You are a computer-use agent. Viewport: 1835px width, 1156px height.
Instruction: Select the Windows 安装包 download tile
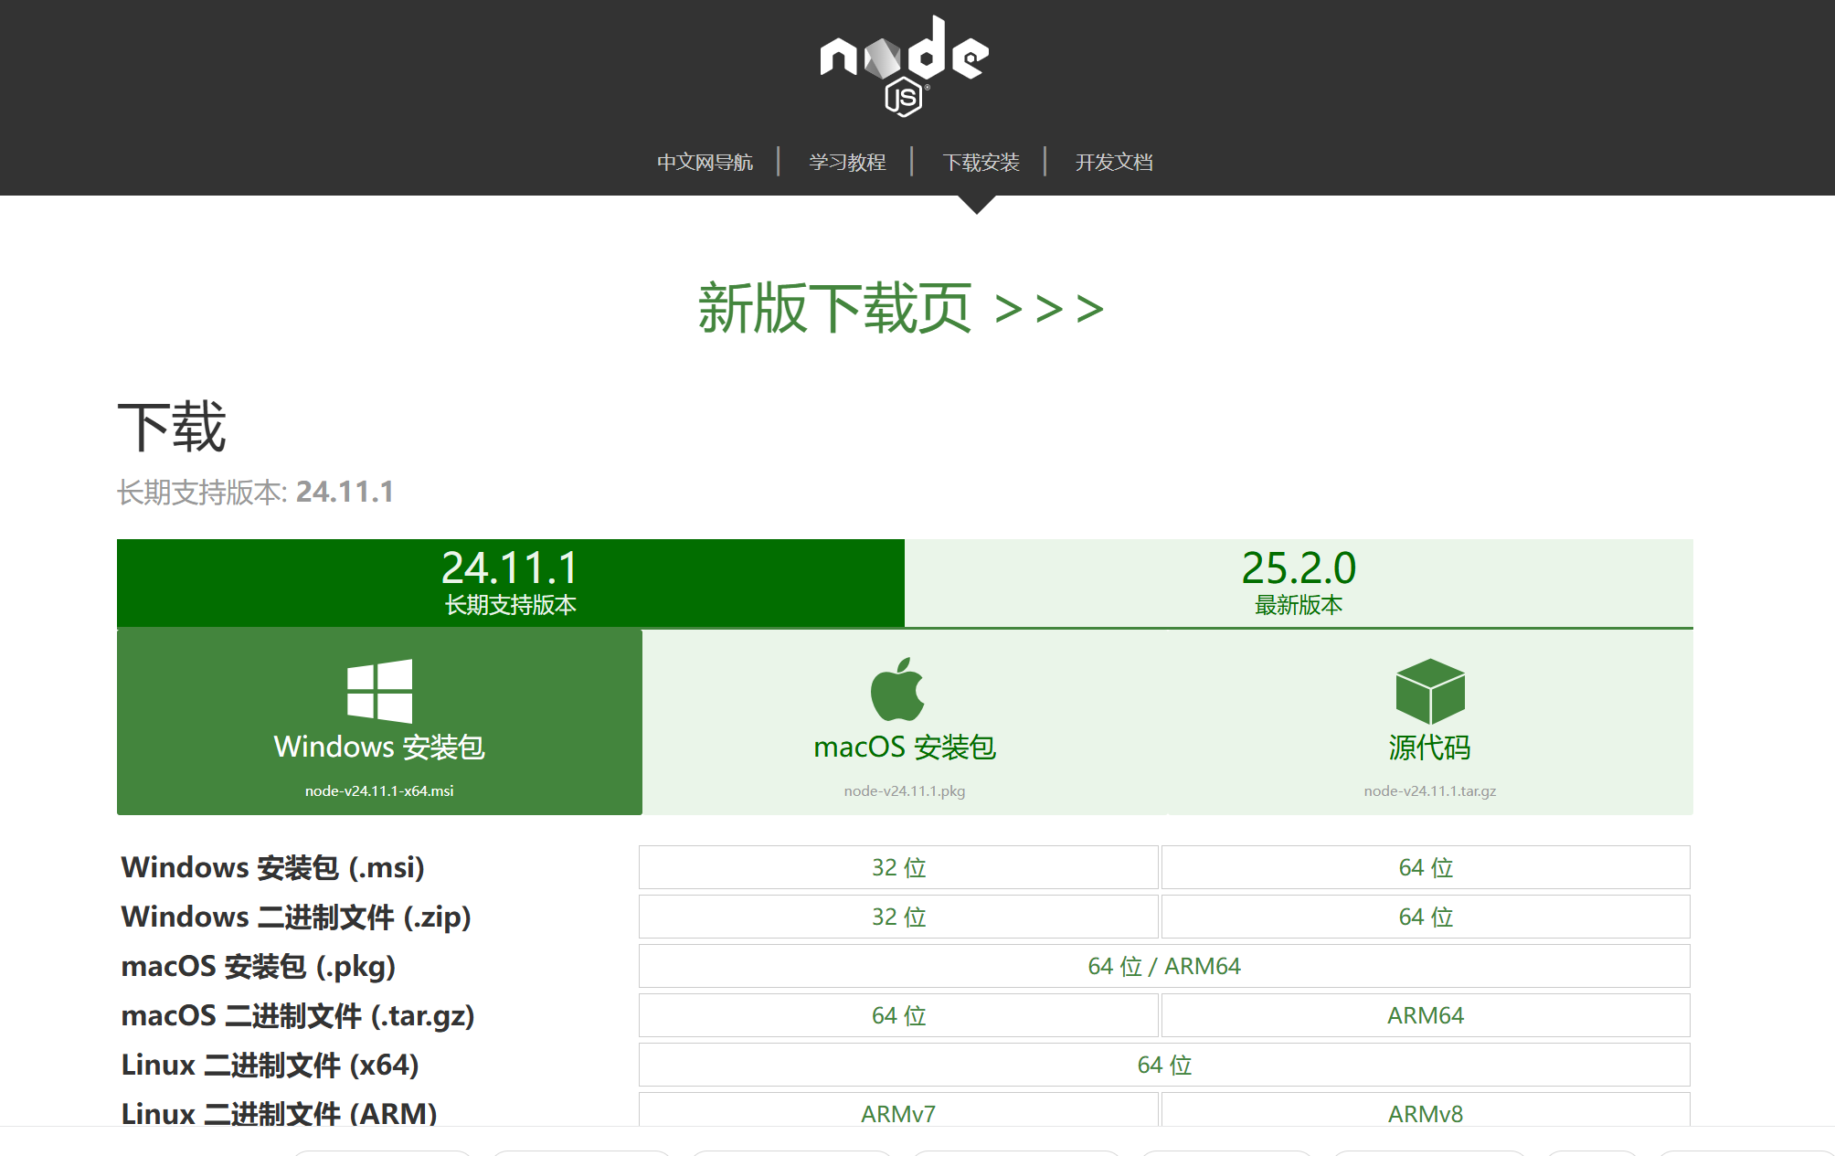[379, 722]
